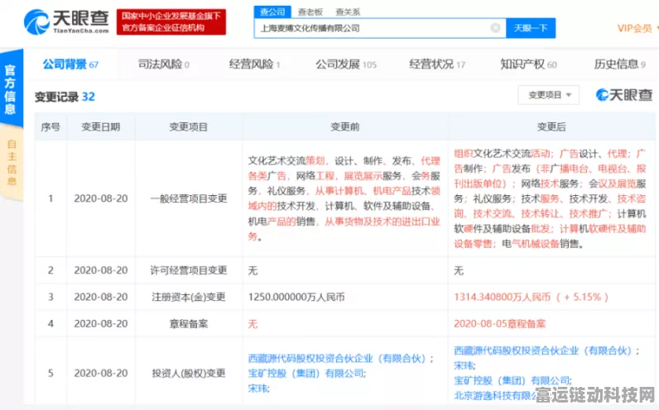
Task: Open 西藏源代码股权投资合伙企业 link in 变更前
Action: coord(337,359)
